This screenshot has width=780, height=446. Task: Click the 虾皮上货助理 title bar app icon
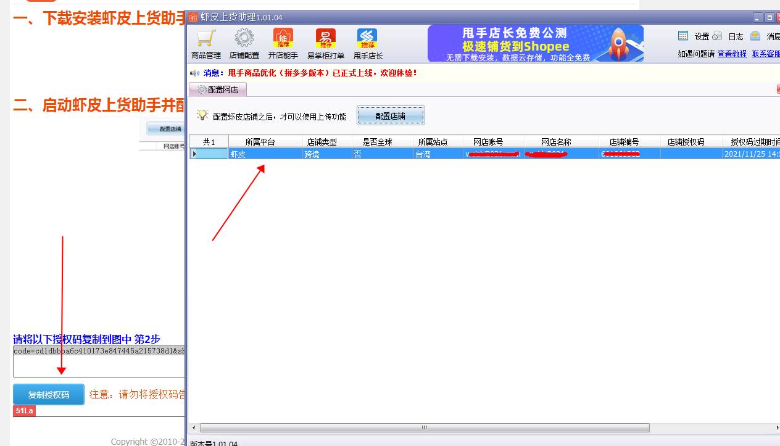pos(193,17)
